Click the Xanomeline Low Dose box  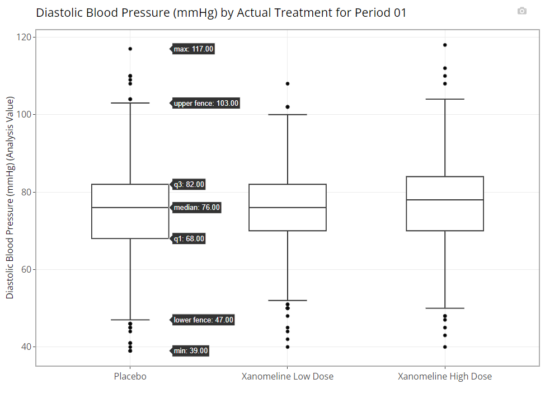288,208
